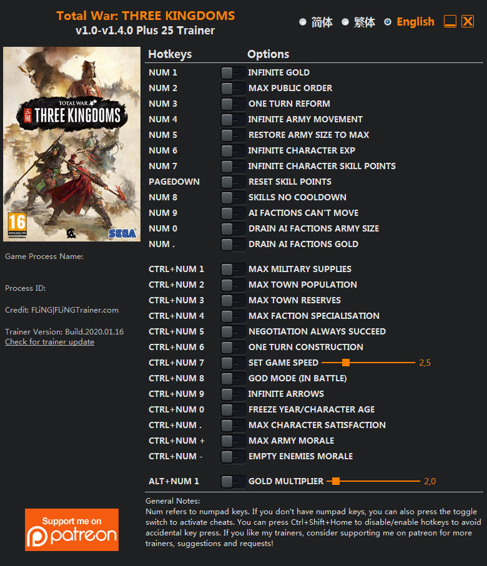Image resolution: width=487 pixels, height=566 pixels.
Task: Select English language radio button
Action: pos(387,22)
